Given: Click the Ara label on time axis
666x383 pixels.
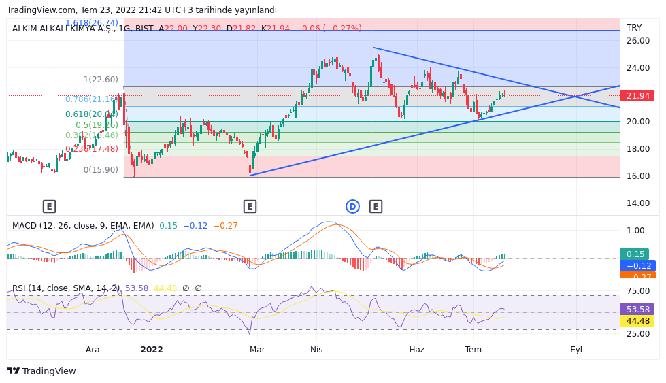Looking at the screenshot, I should click(x=93, y=350).
